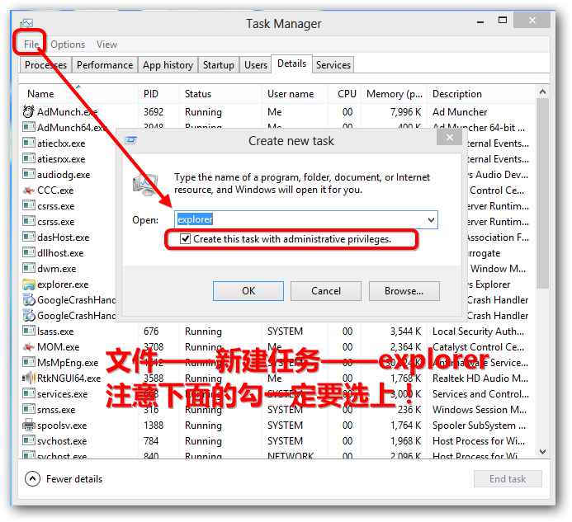Image resolution: width=572 pixels, height=522 pixels.
Task: Switch to the Startup tab
Action: coord(219,65)
